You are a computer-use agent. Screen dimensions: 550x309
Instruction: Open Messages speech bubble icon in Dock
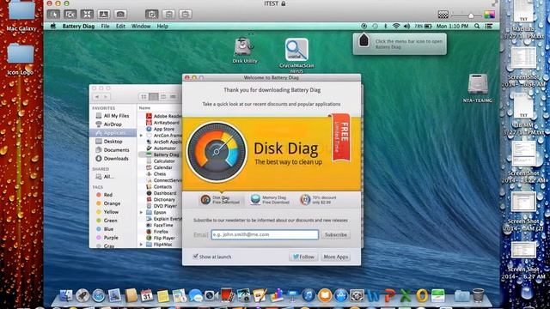(x=195, y=295)
